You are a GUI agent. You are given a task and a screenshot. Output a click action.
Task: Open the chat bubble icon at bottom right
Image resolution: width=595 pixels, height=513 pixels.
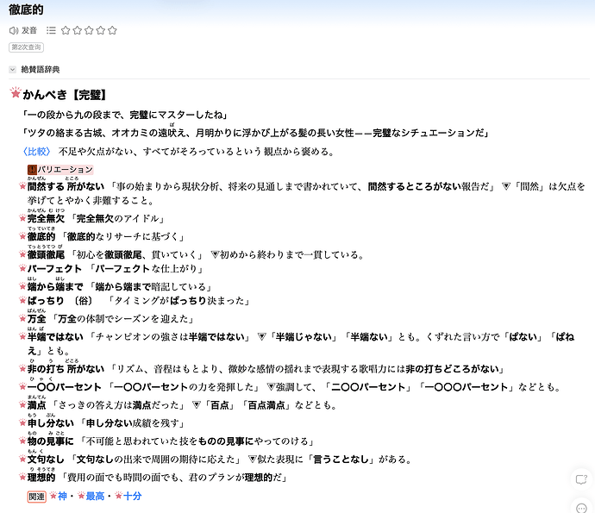click(582, 508)
